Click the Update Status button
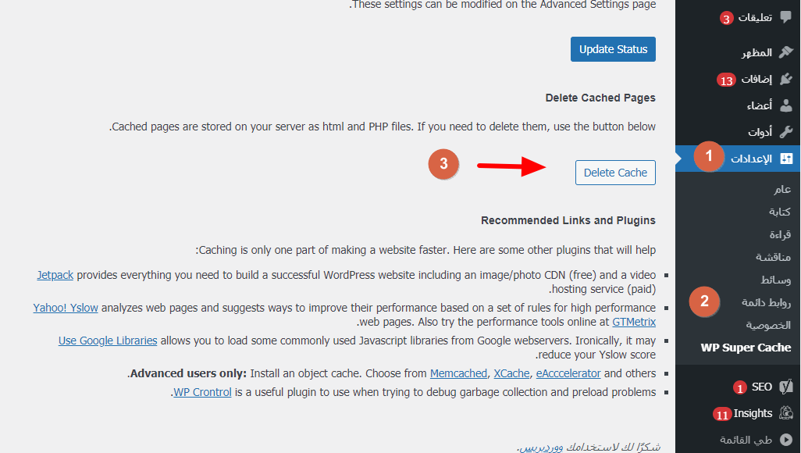Image resolution: width=801 pixels, height=453 pixels. [x=613, y=49]
